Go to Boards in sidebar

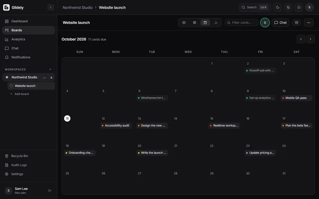tap(28, 30)
